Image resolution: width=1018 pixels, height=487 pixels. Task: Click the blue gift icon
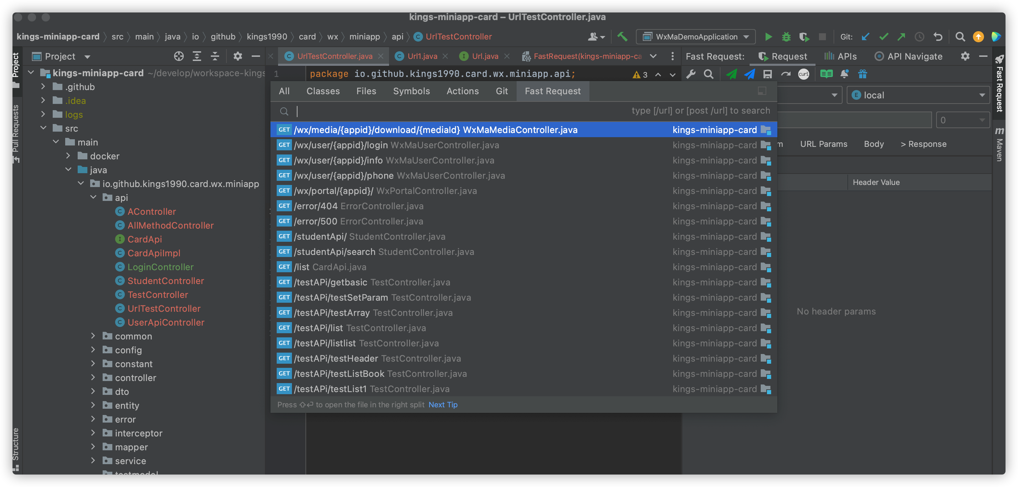[862, 74]
